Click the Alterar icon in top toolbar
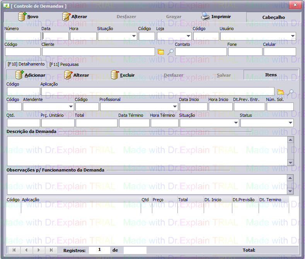 (x=67, y=17)
